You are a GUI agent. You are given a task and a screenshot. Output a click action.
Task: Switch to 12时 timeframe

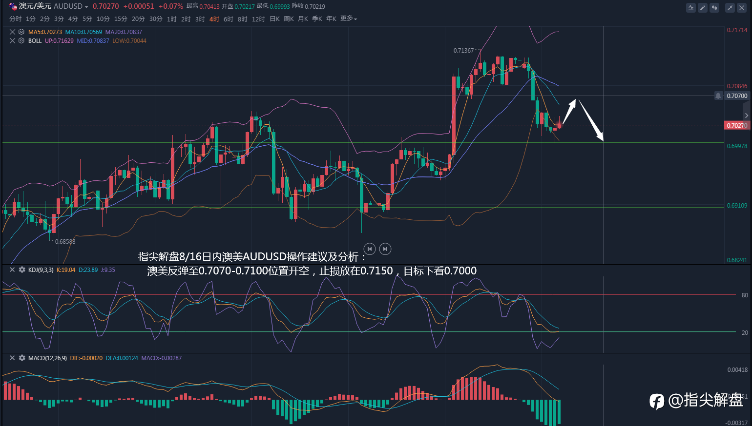[x=258, y=19]
